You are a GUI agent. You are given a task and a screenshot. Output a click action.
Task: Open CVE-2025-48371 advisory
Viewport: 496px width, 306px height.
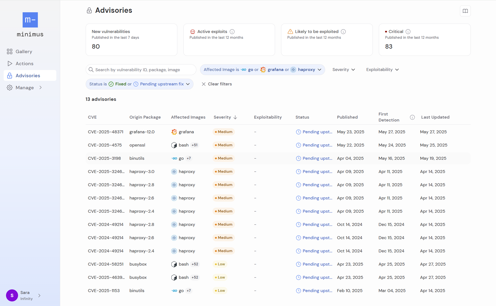[x=106, y=132]
